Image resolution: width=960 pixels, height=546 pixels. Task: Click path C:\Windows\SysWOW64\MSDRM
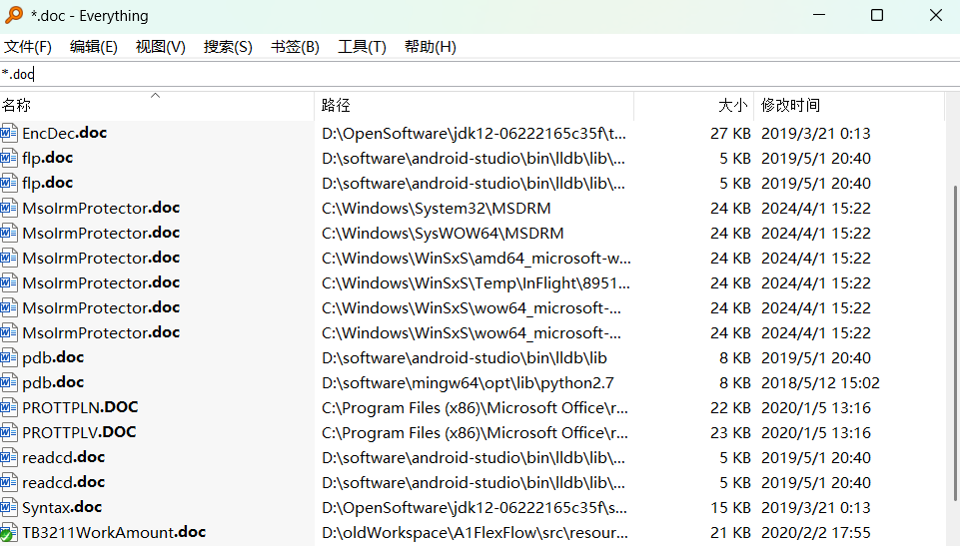[443, 234]
